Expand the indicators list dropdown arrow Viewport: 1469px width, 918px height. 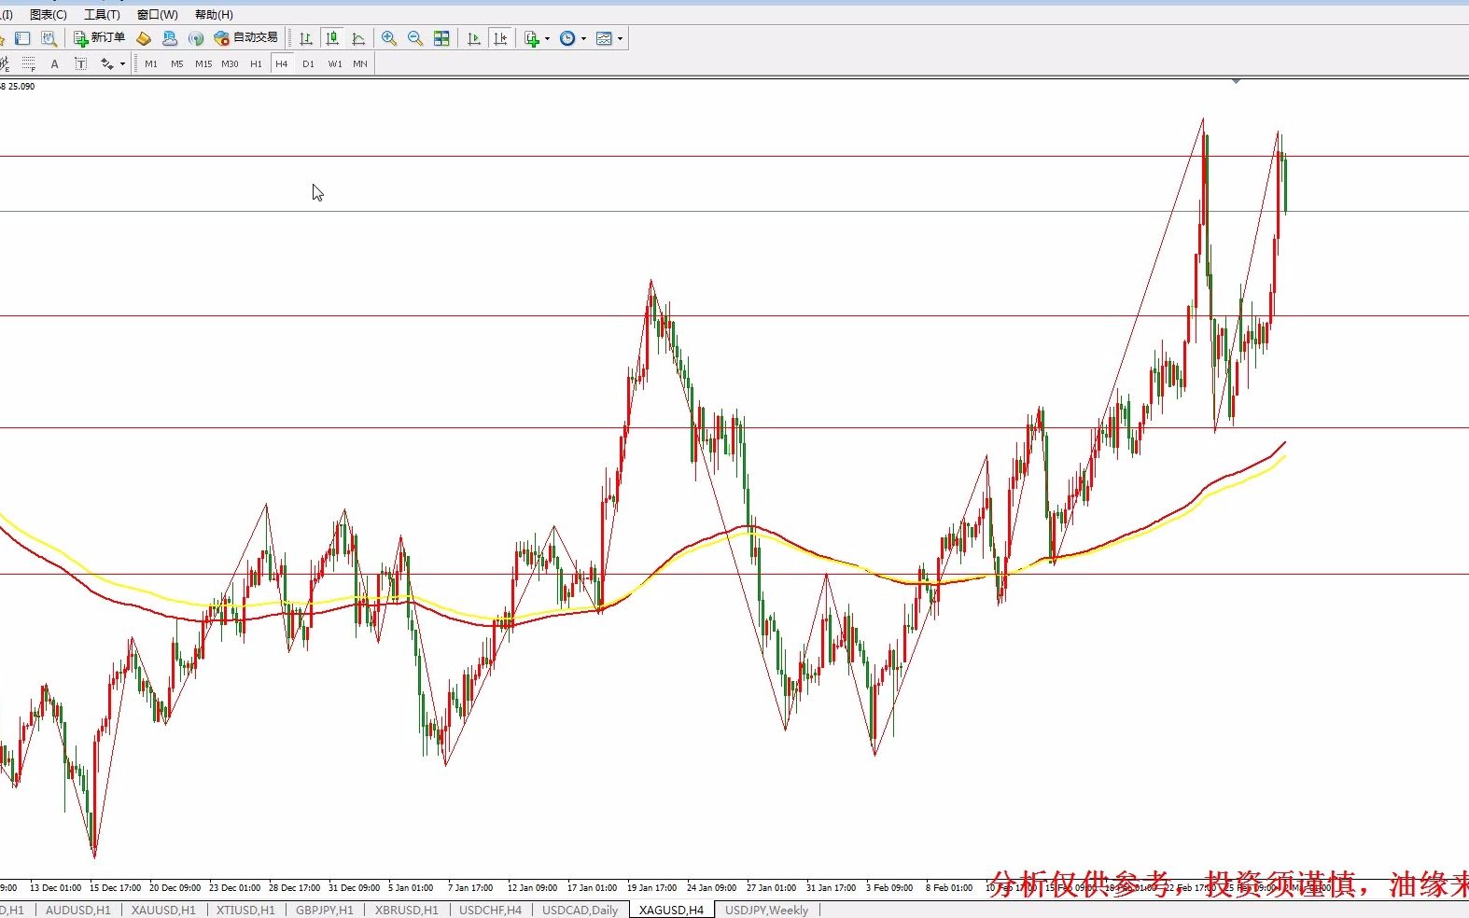[547, 39]
